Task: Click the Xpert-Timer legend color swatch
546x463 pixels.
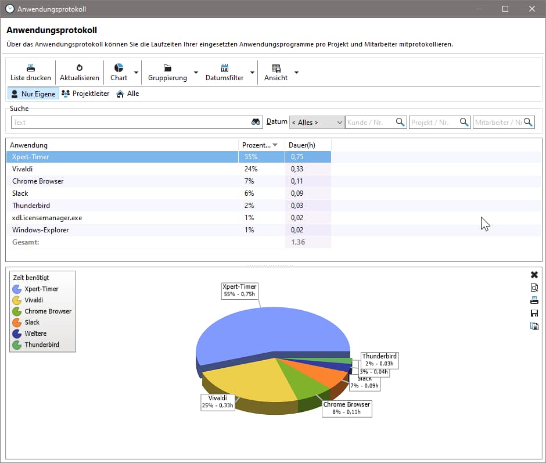Action: click(x=17, y=289)
